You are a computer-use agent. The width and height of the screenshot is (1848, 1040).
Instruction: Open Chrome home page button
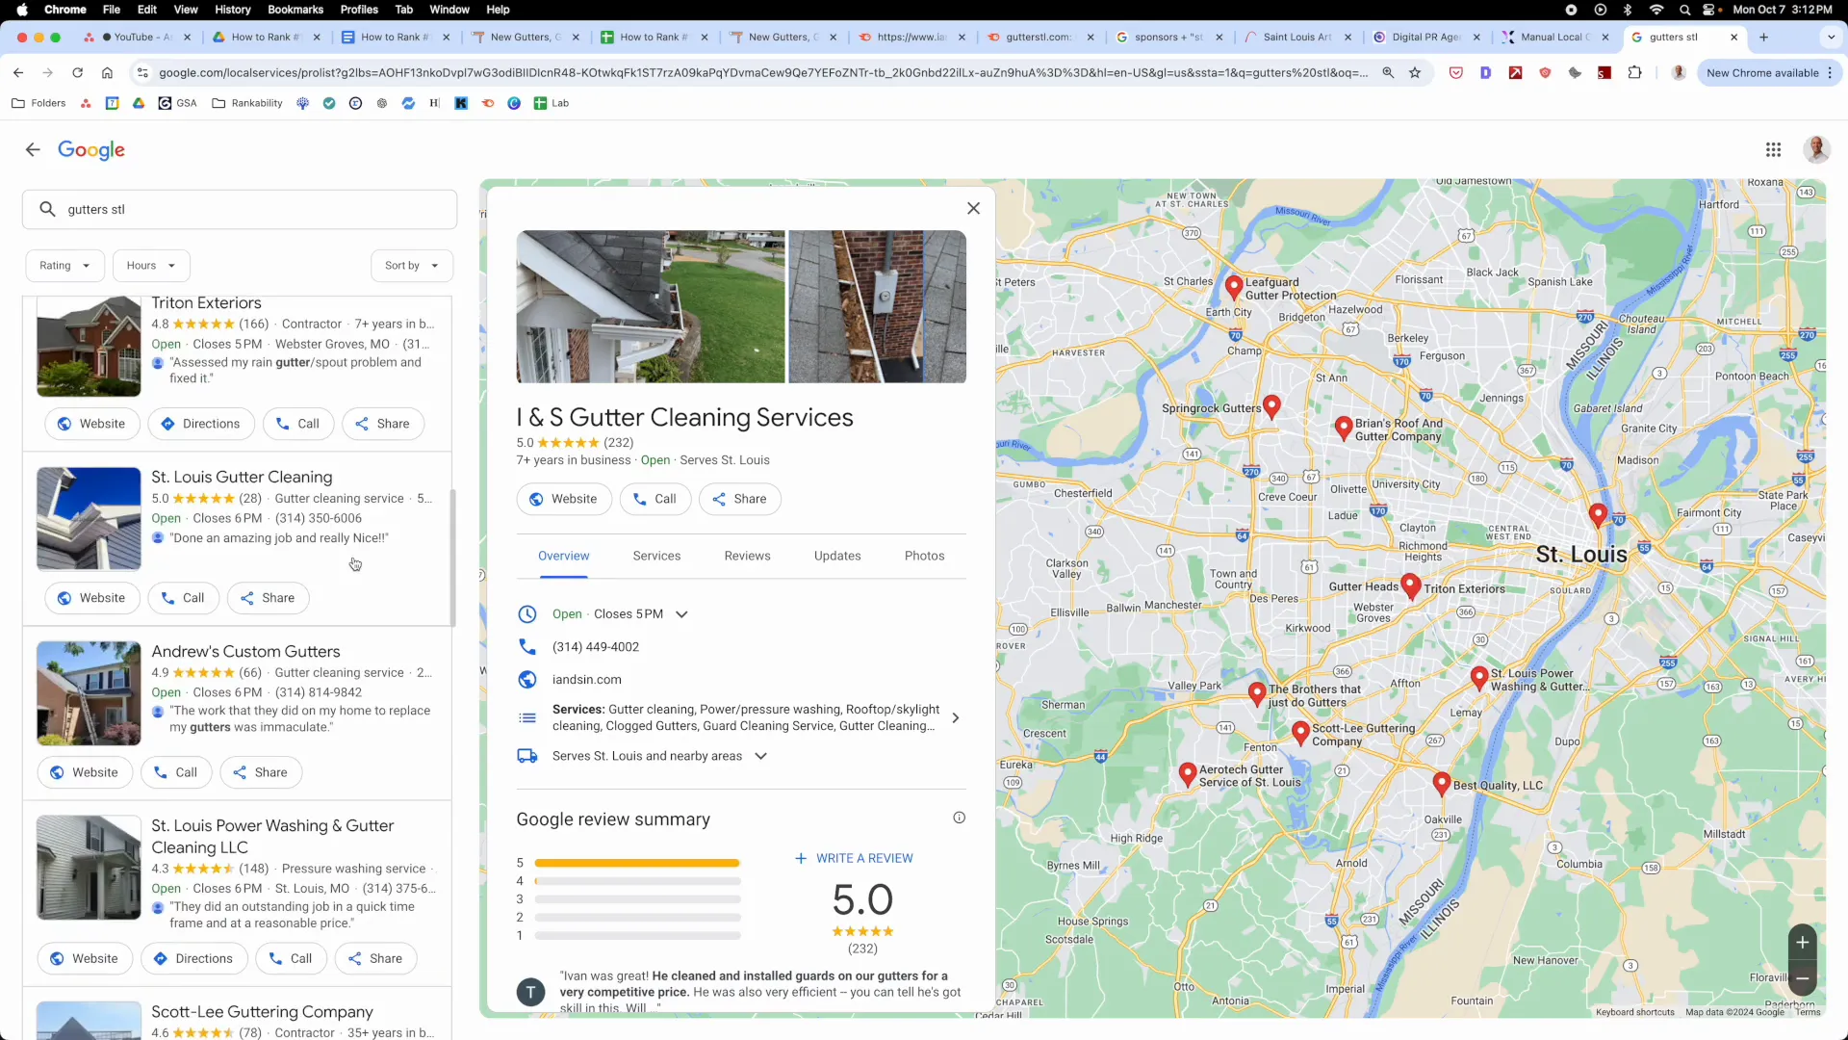[107, 73]
